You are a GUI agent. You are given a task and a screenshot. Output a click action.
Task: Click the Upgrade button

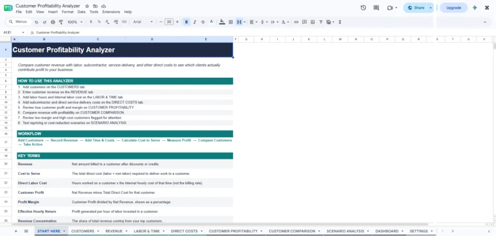[454, 8]
